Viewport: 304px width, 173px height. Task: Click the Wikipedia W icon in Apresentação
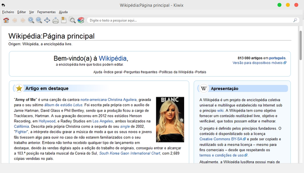(203, 88)
